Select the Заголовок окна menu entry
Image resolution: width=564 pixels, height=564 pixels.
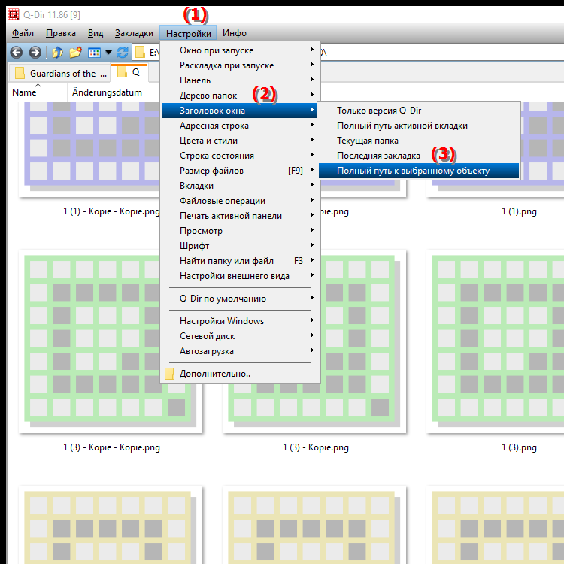point(240,111)
